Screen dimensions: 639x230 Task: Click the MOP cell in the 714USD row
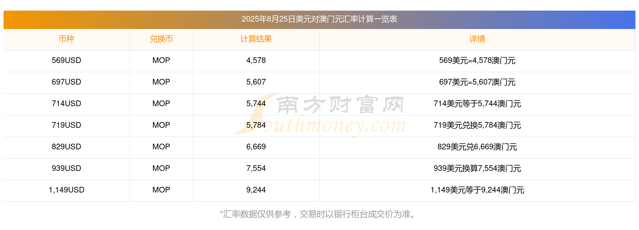161,104
